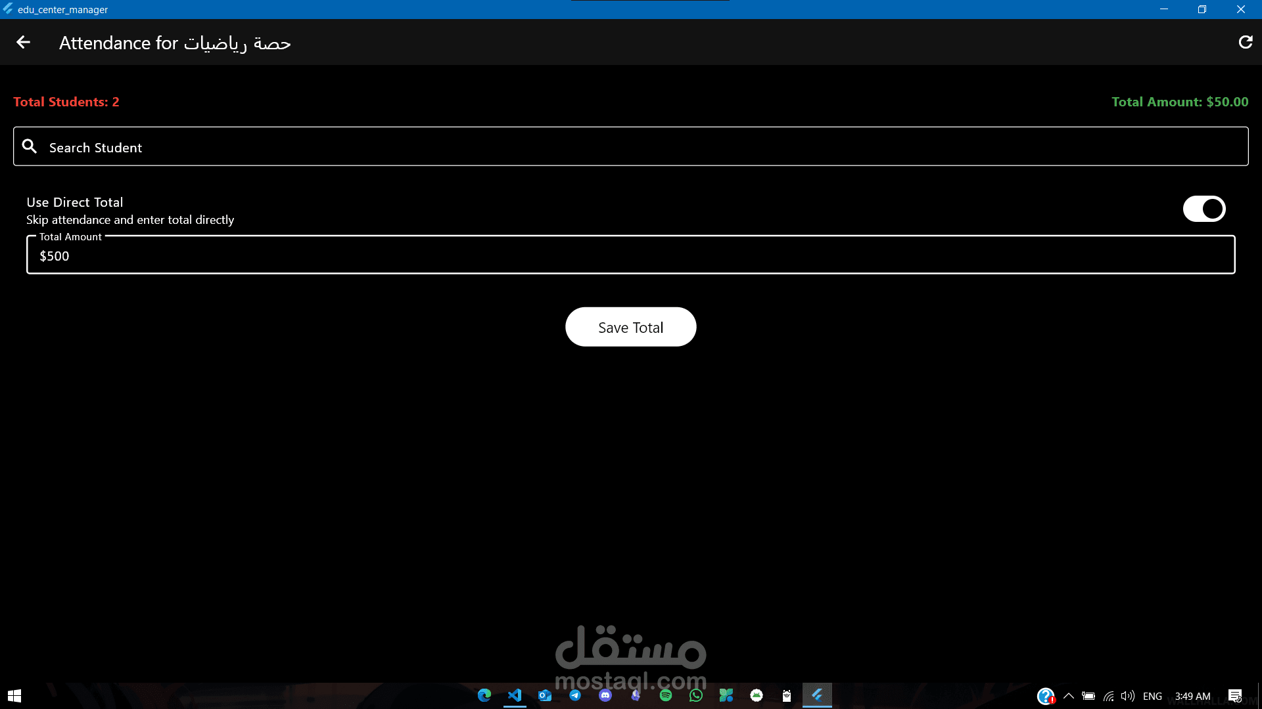Open the Windows Start menu
1262x709 pixels.
pos(14,695)
